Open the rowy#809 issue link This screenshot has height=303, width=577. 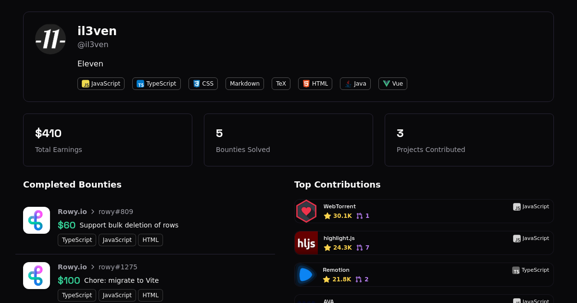coord(116,212)
